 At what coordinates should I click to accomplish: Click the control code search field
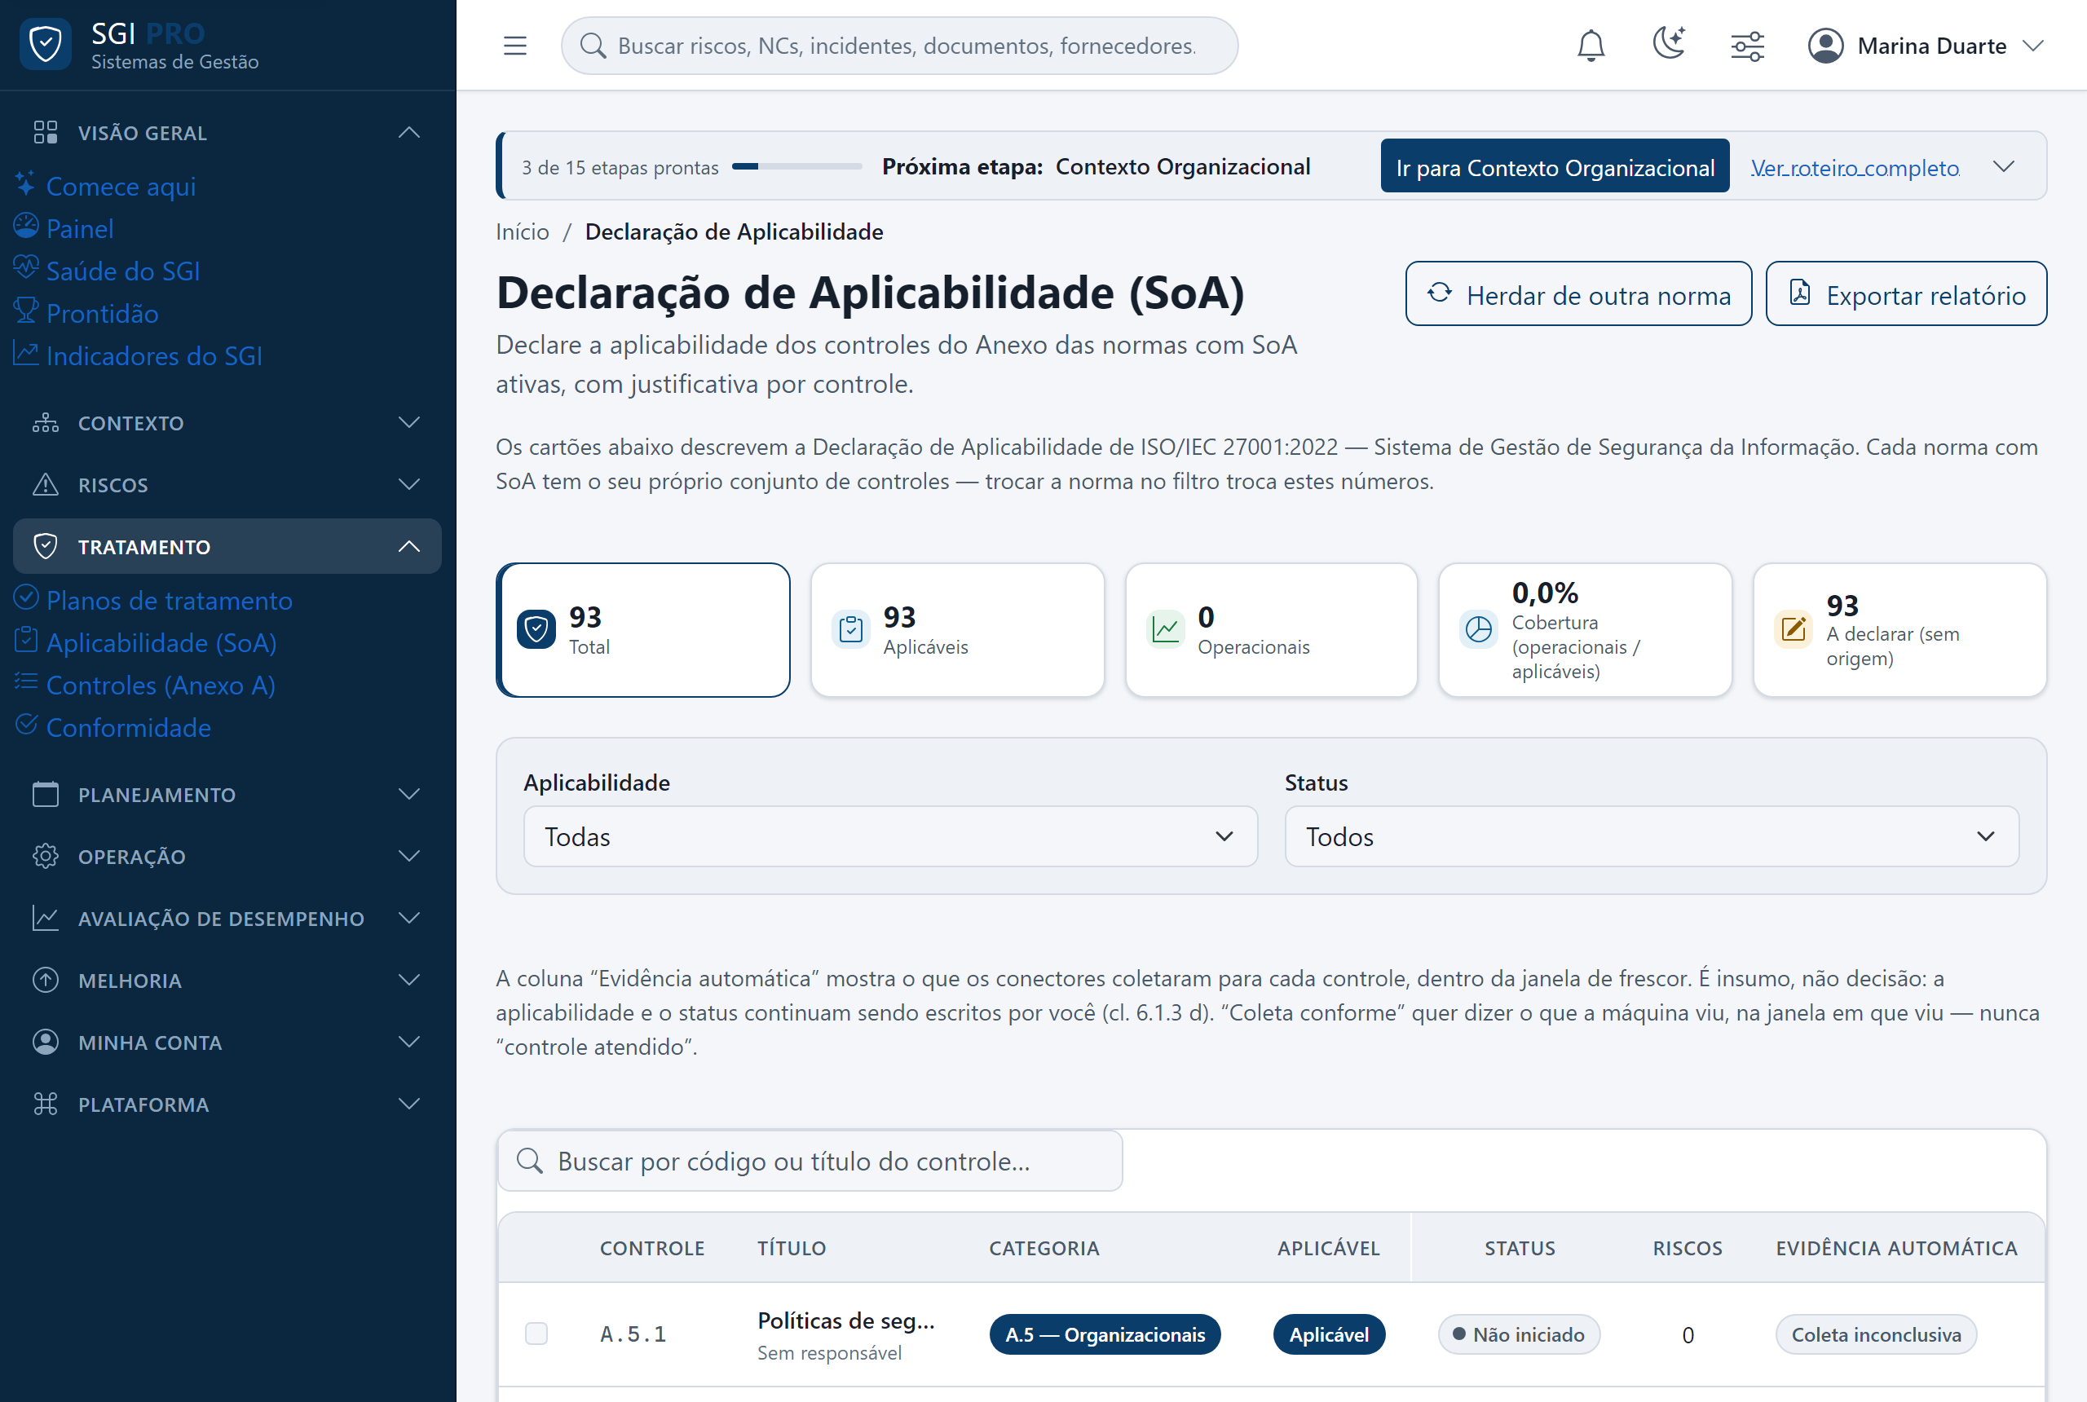[810, 1161]
